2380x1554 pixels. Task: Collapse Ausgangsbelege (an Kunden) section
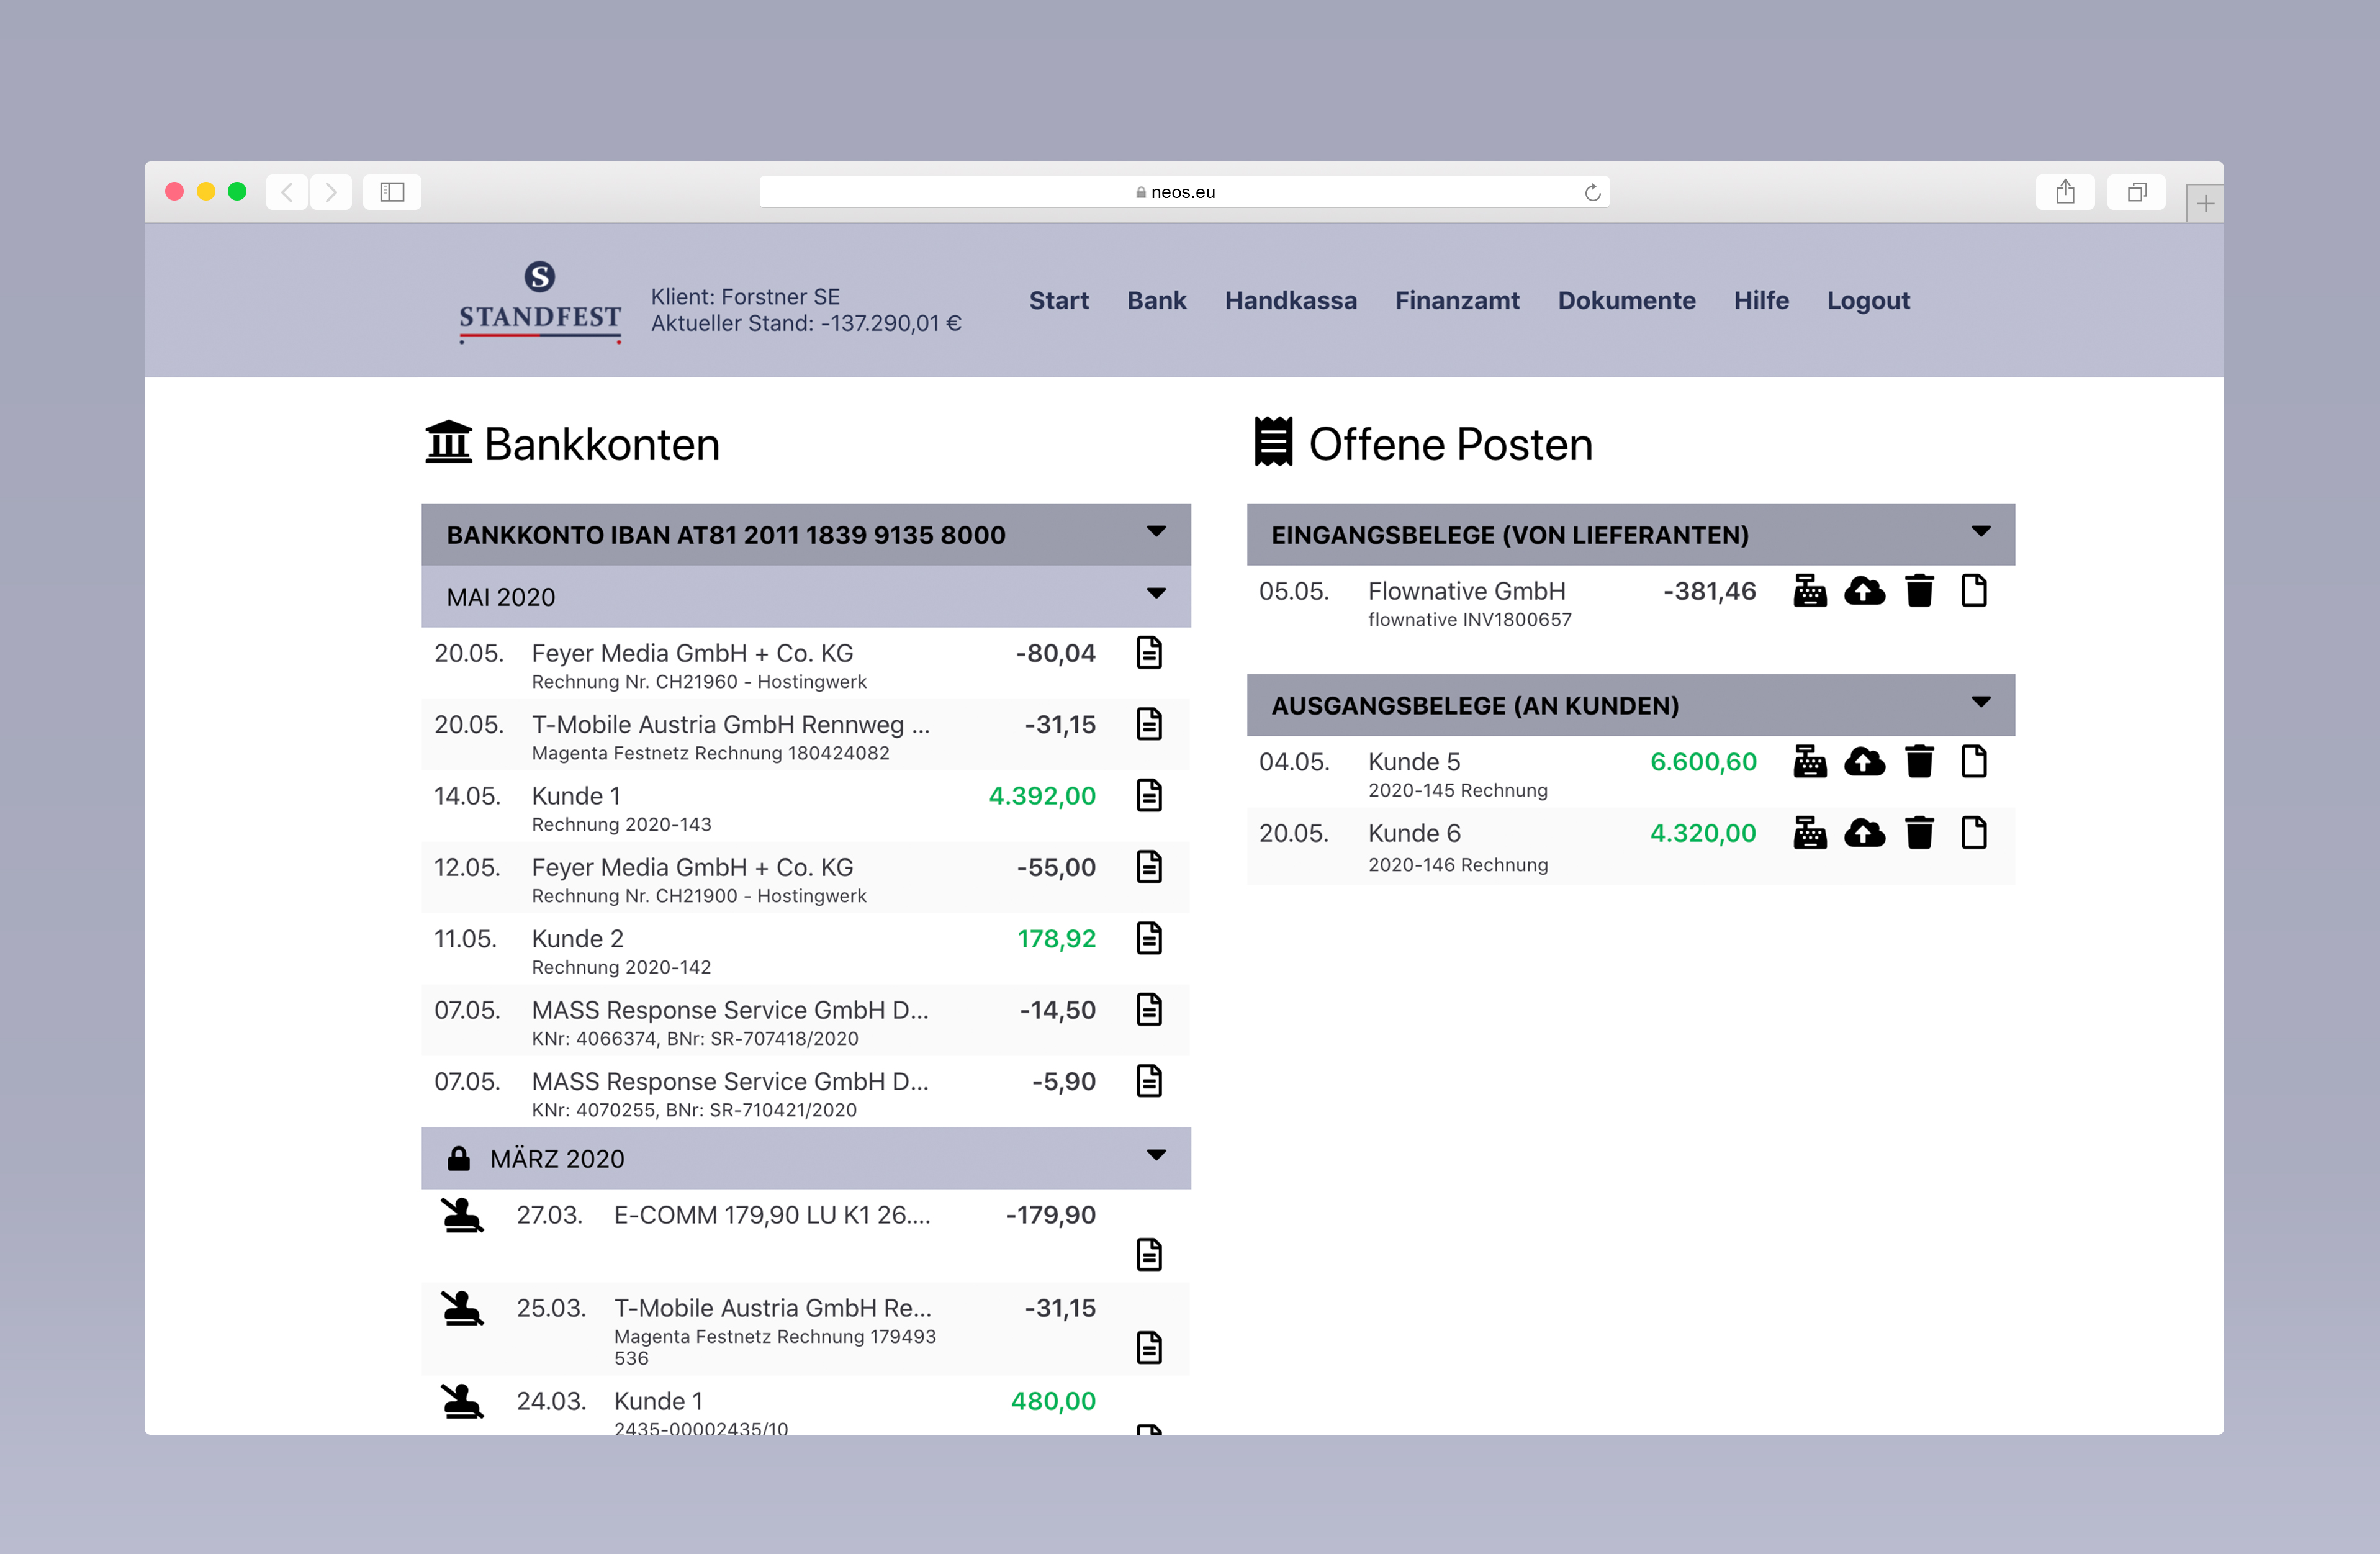coord(1980,703)
